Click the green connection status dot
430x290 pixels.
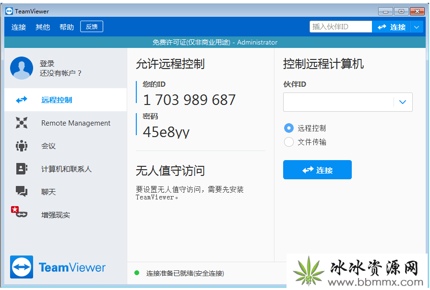[137, 273]
